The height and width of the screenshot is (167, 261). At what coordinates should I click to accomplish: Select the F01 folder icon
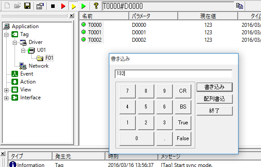pos(40,58)
